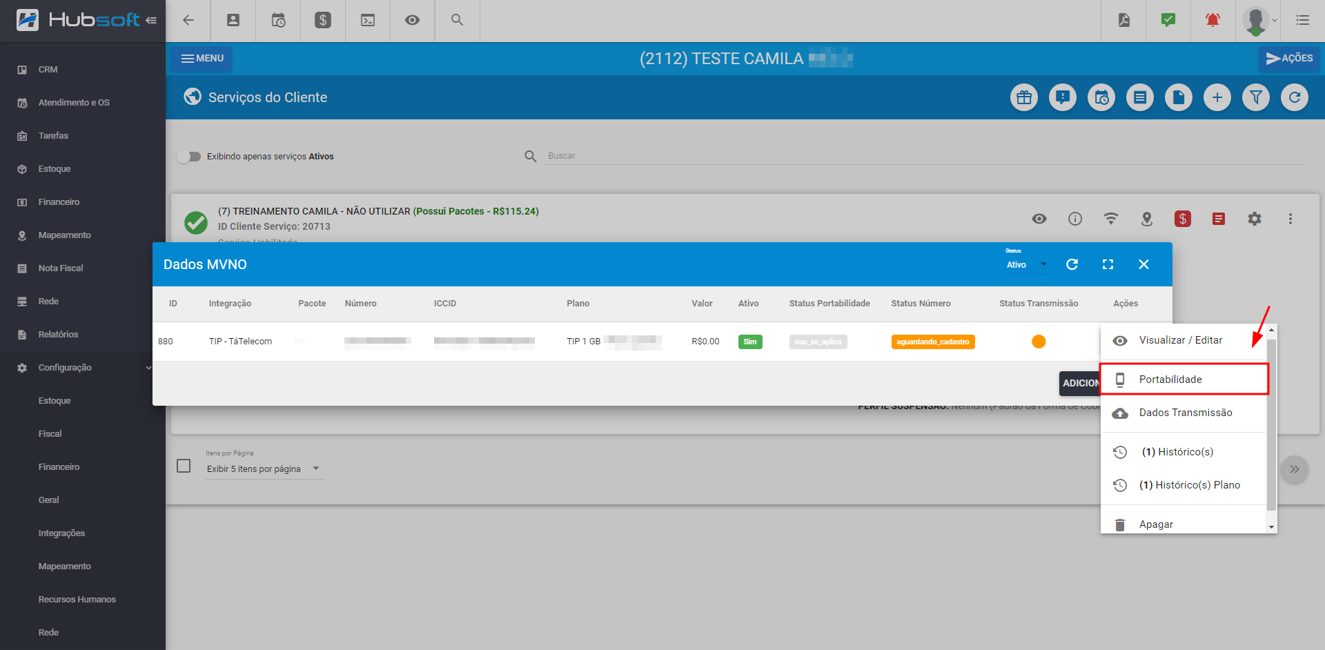Click the red note icon on service row
Viewport: 1325px width, 650px height.
click(1219, 219)
